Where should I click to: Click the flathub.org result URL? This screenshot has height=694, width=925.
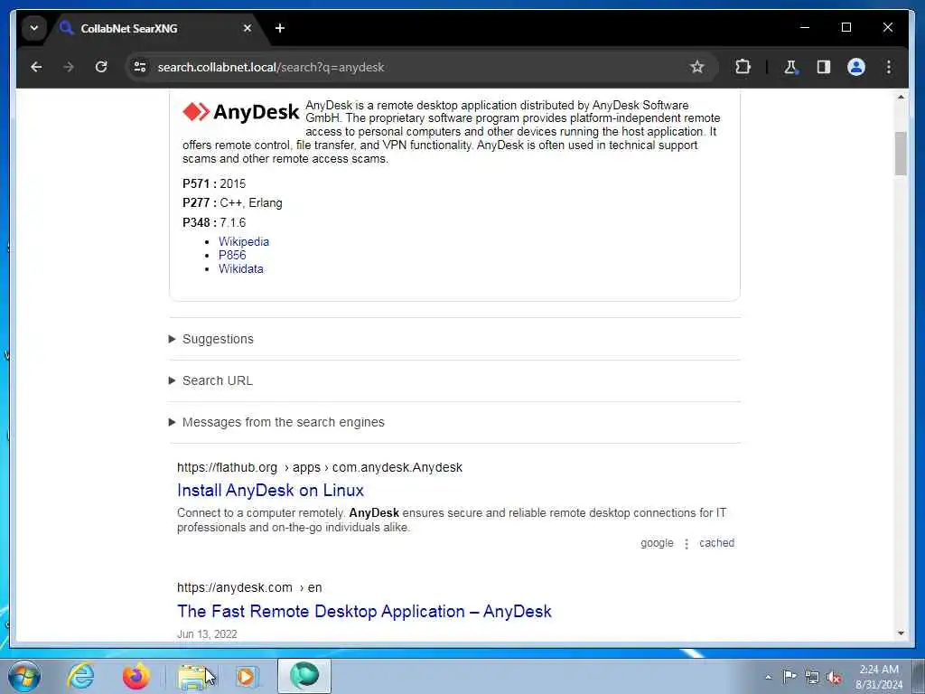coord(320,467)
